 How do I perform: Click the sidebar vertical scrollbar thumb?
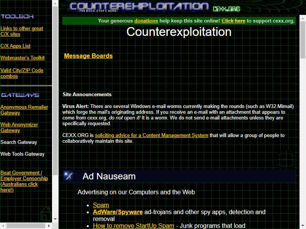coord(55,90)
